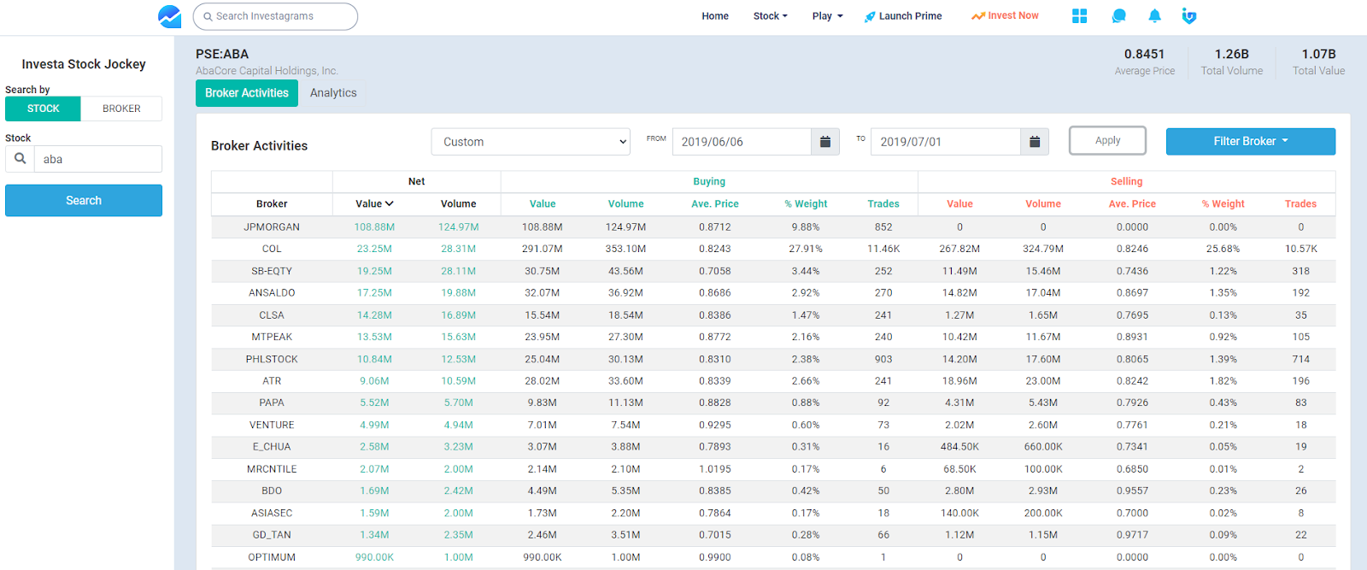Image resolution: width=1367 pixels, height=570 pixels.
Task: Show notifications via the bell icon
Action: pyautogui.click(x=1154, y=16)
